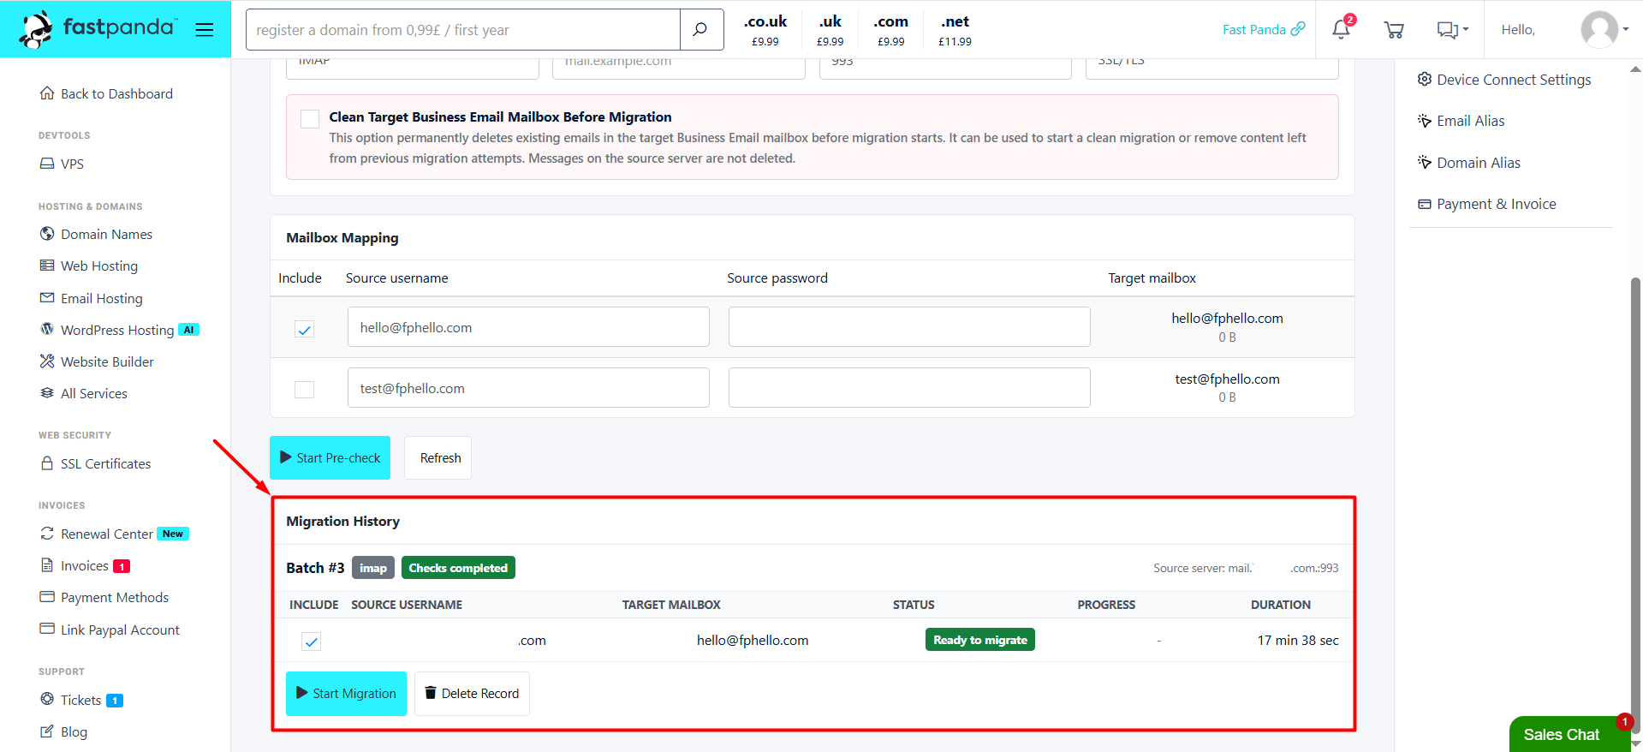
Task: Click source password field for test@fphello.com
Action: point(909,388)
